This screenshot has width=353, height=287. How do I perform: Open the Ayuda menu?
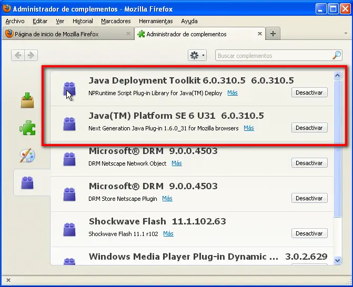click(x=189, y=21)
